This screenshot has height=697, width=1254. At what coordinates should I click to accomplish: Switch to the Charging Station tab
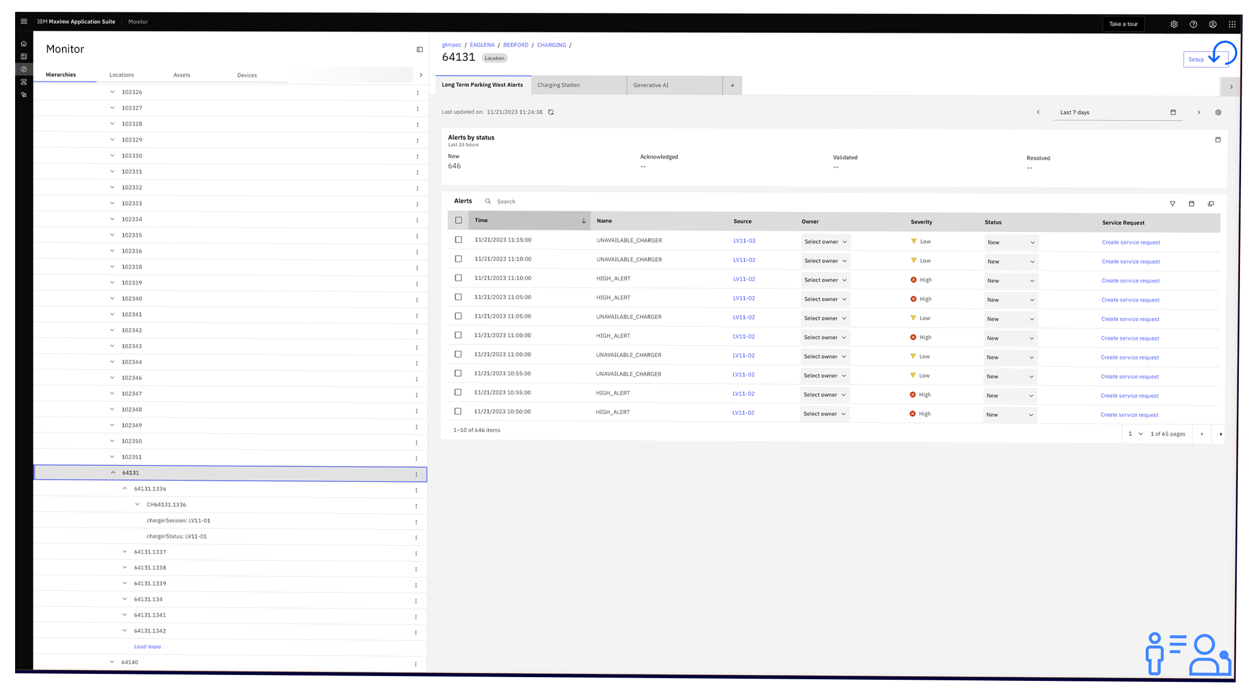(558, 85)
